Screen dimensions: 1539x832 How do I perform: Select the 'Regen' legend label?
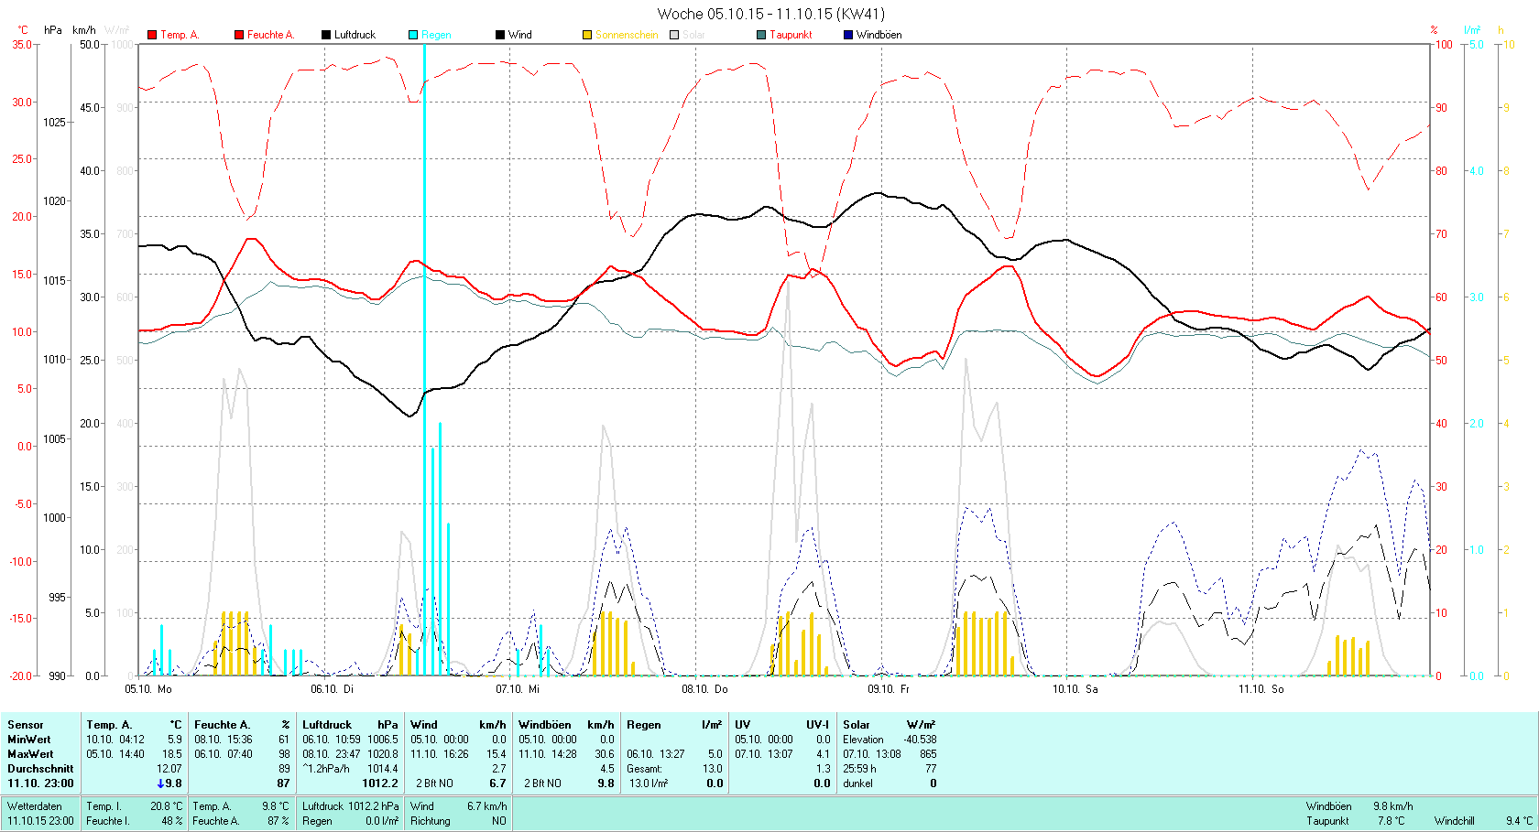(x=436, y=35)
